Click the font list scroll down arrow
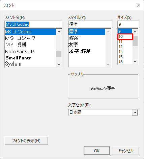The width and height of the screenshot is (144, 159). [x=59, y=64]
